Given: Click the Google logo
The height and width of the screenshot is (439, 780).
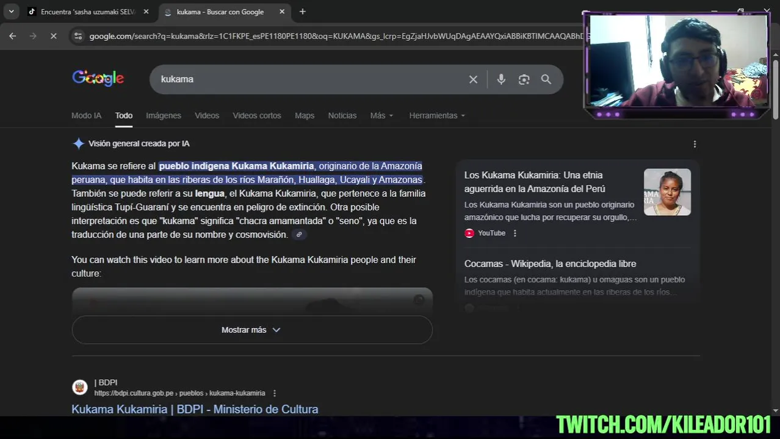Looking at the screenshot, I should tap(98, 78).
